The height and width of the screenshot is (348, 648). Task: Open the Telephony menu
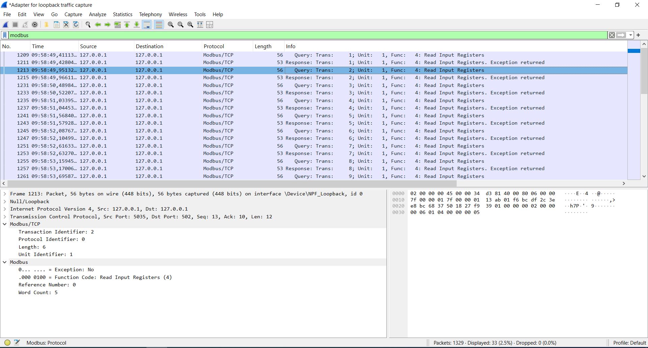[151, 14]
